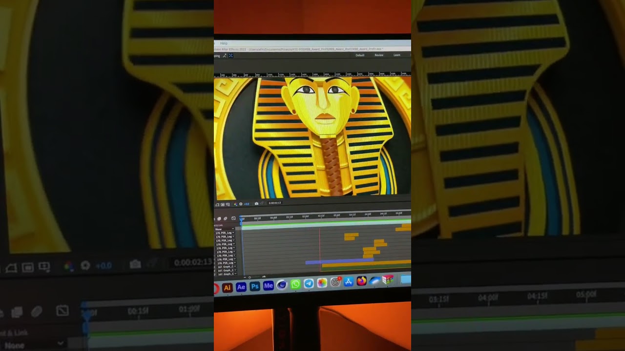Toggle the snap collapse icon beside Snapping
Screen dimensions: 625x351
click(224, 56)
